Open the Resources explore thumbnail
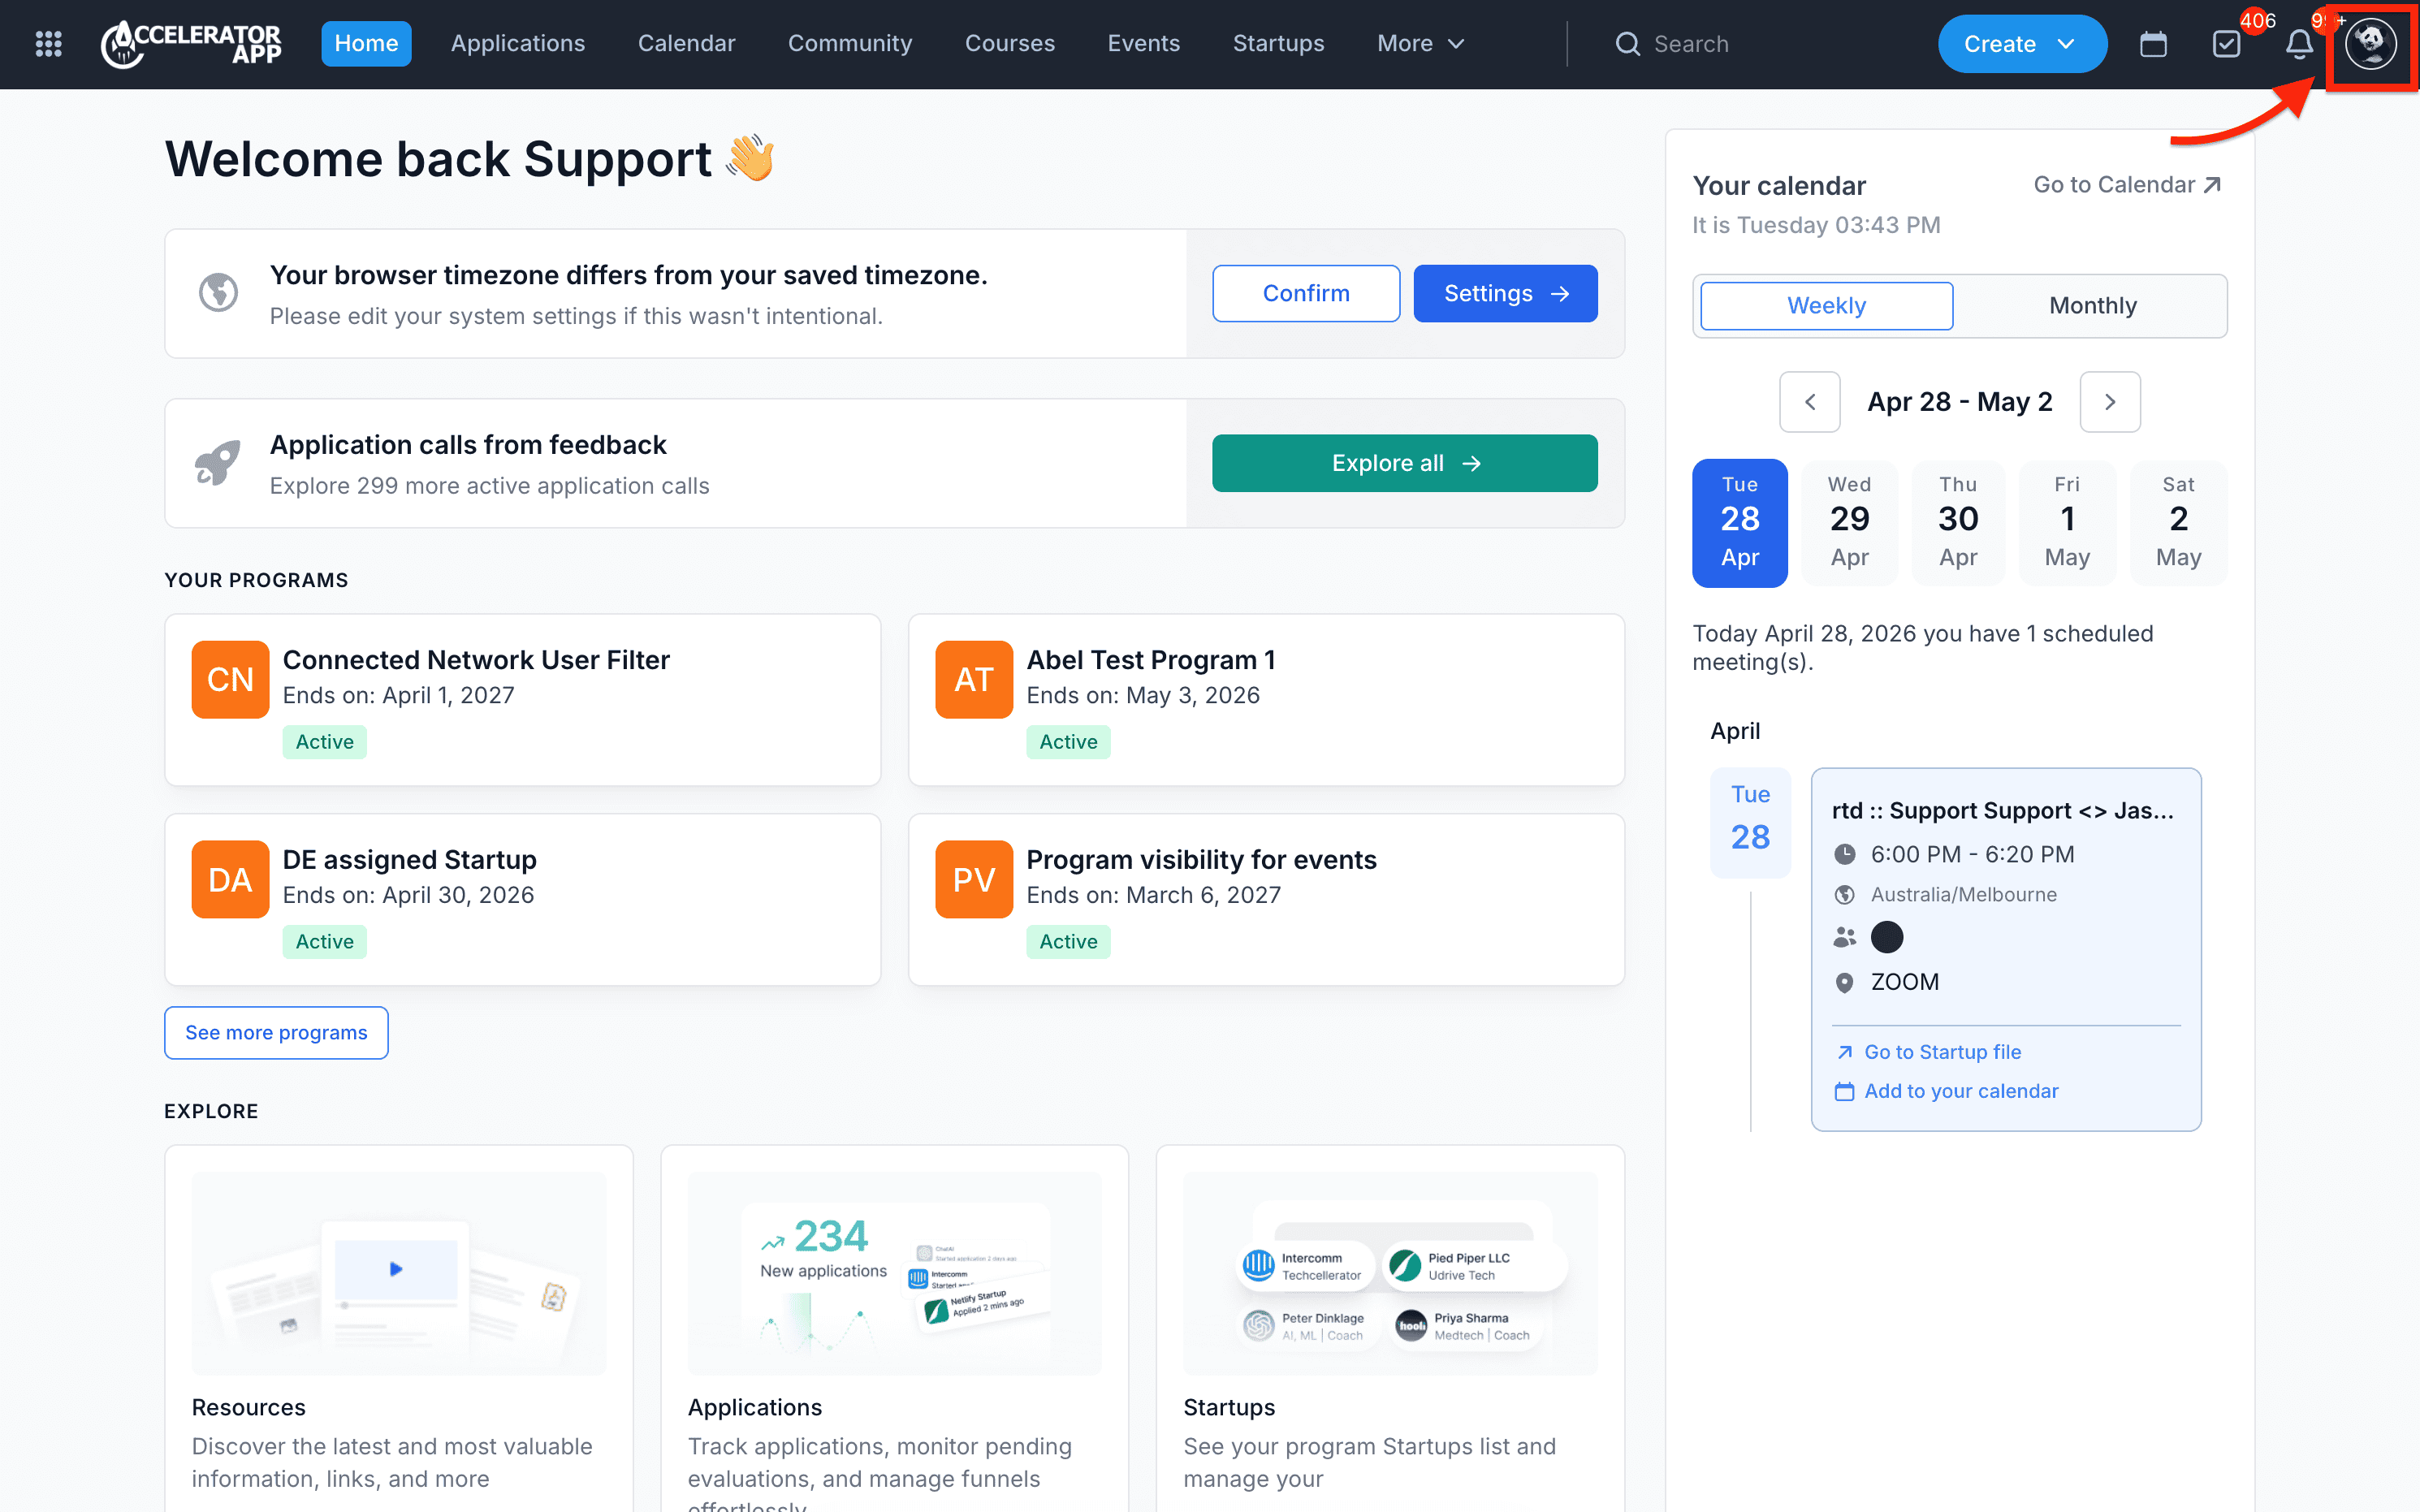This screenshot has width=2420, height=1512. pyautogui.click(x=398, y=1272)
